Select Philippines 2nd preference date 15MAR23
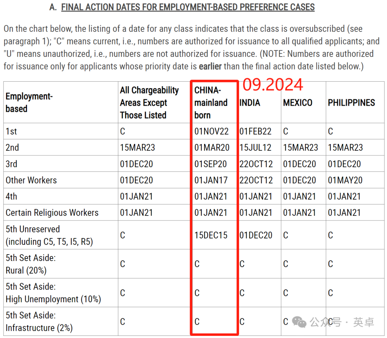Screen dimensions: 387x338 click(x=345, y=148)
